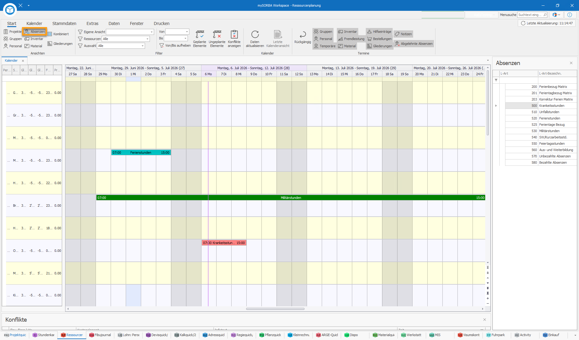This screenshot has width=579, height=340.
Task: Click Konflikte anzeigen
Action: pos(234,39)
